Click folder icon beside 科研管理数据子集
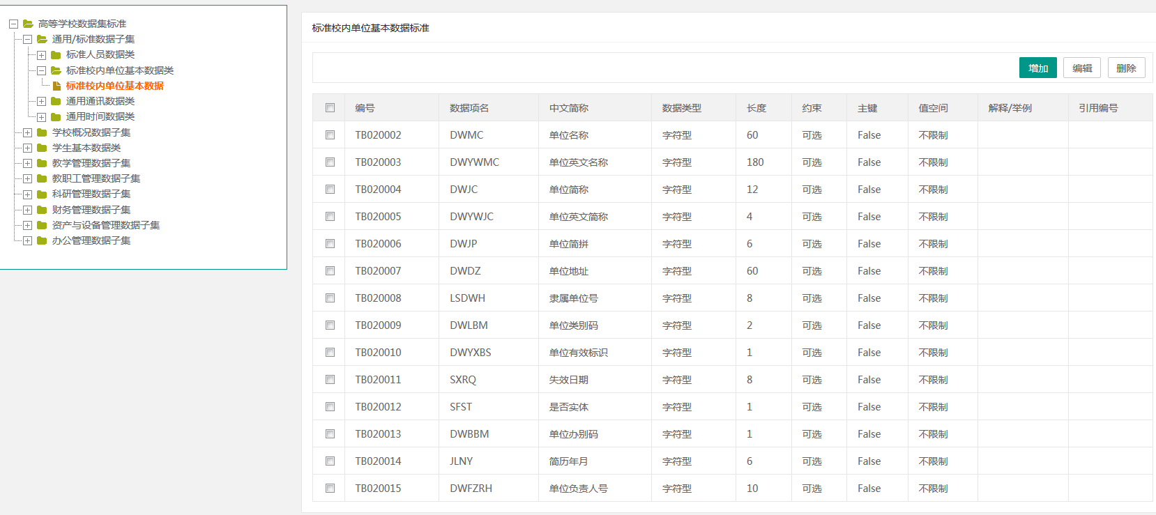1156x515 pixels. tap(42, 194)
